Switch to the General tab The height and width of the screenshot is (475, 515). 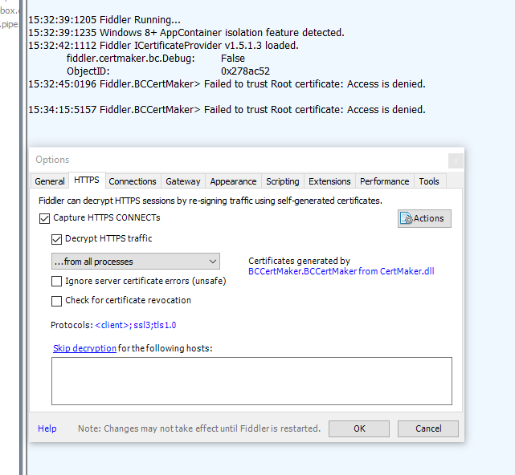click(x=50, y=181)
